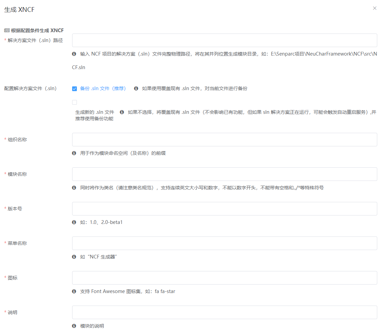The height and width of the screenshot is (332, 382).
Task: Focus the 解决方案文件（.sln）路径 input
Action: pyautogui.click(x=225, y=40)
